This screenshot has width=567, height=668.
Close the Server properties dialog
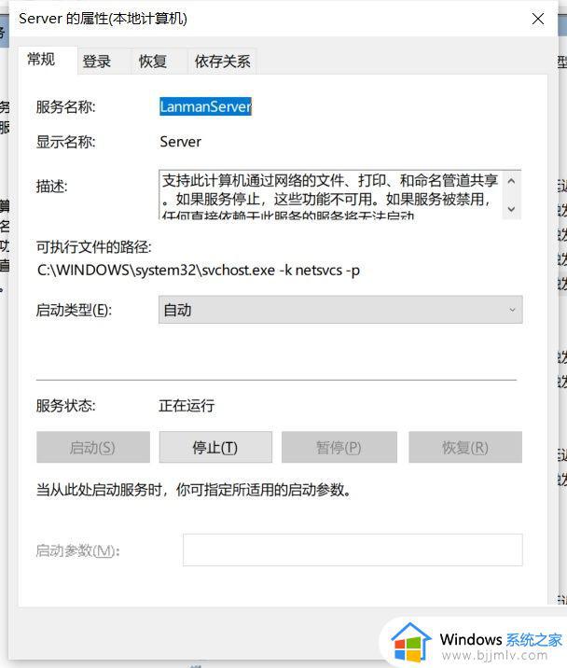pyautogui.click(x=538, y=19)
